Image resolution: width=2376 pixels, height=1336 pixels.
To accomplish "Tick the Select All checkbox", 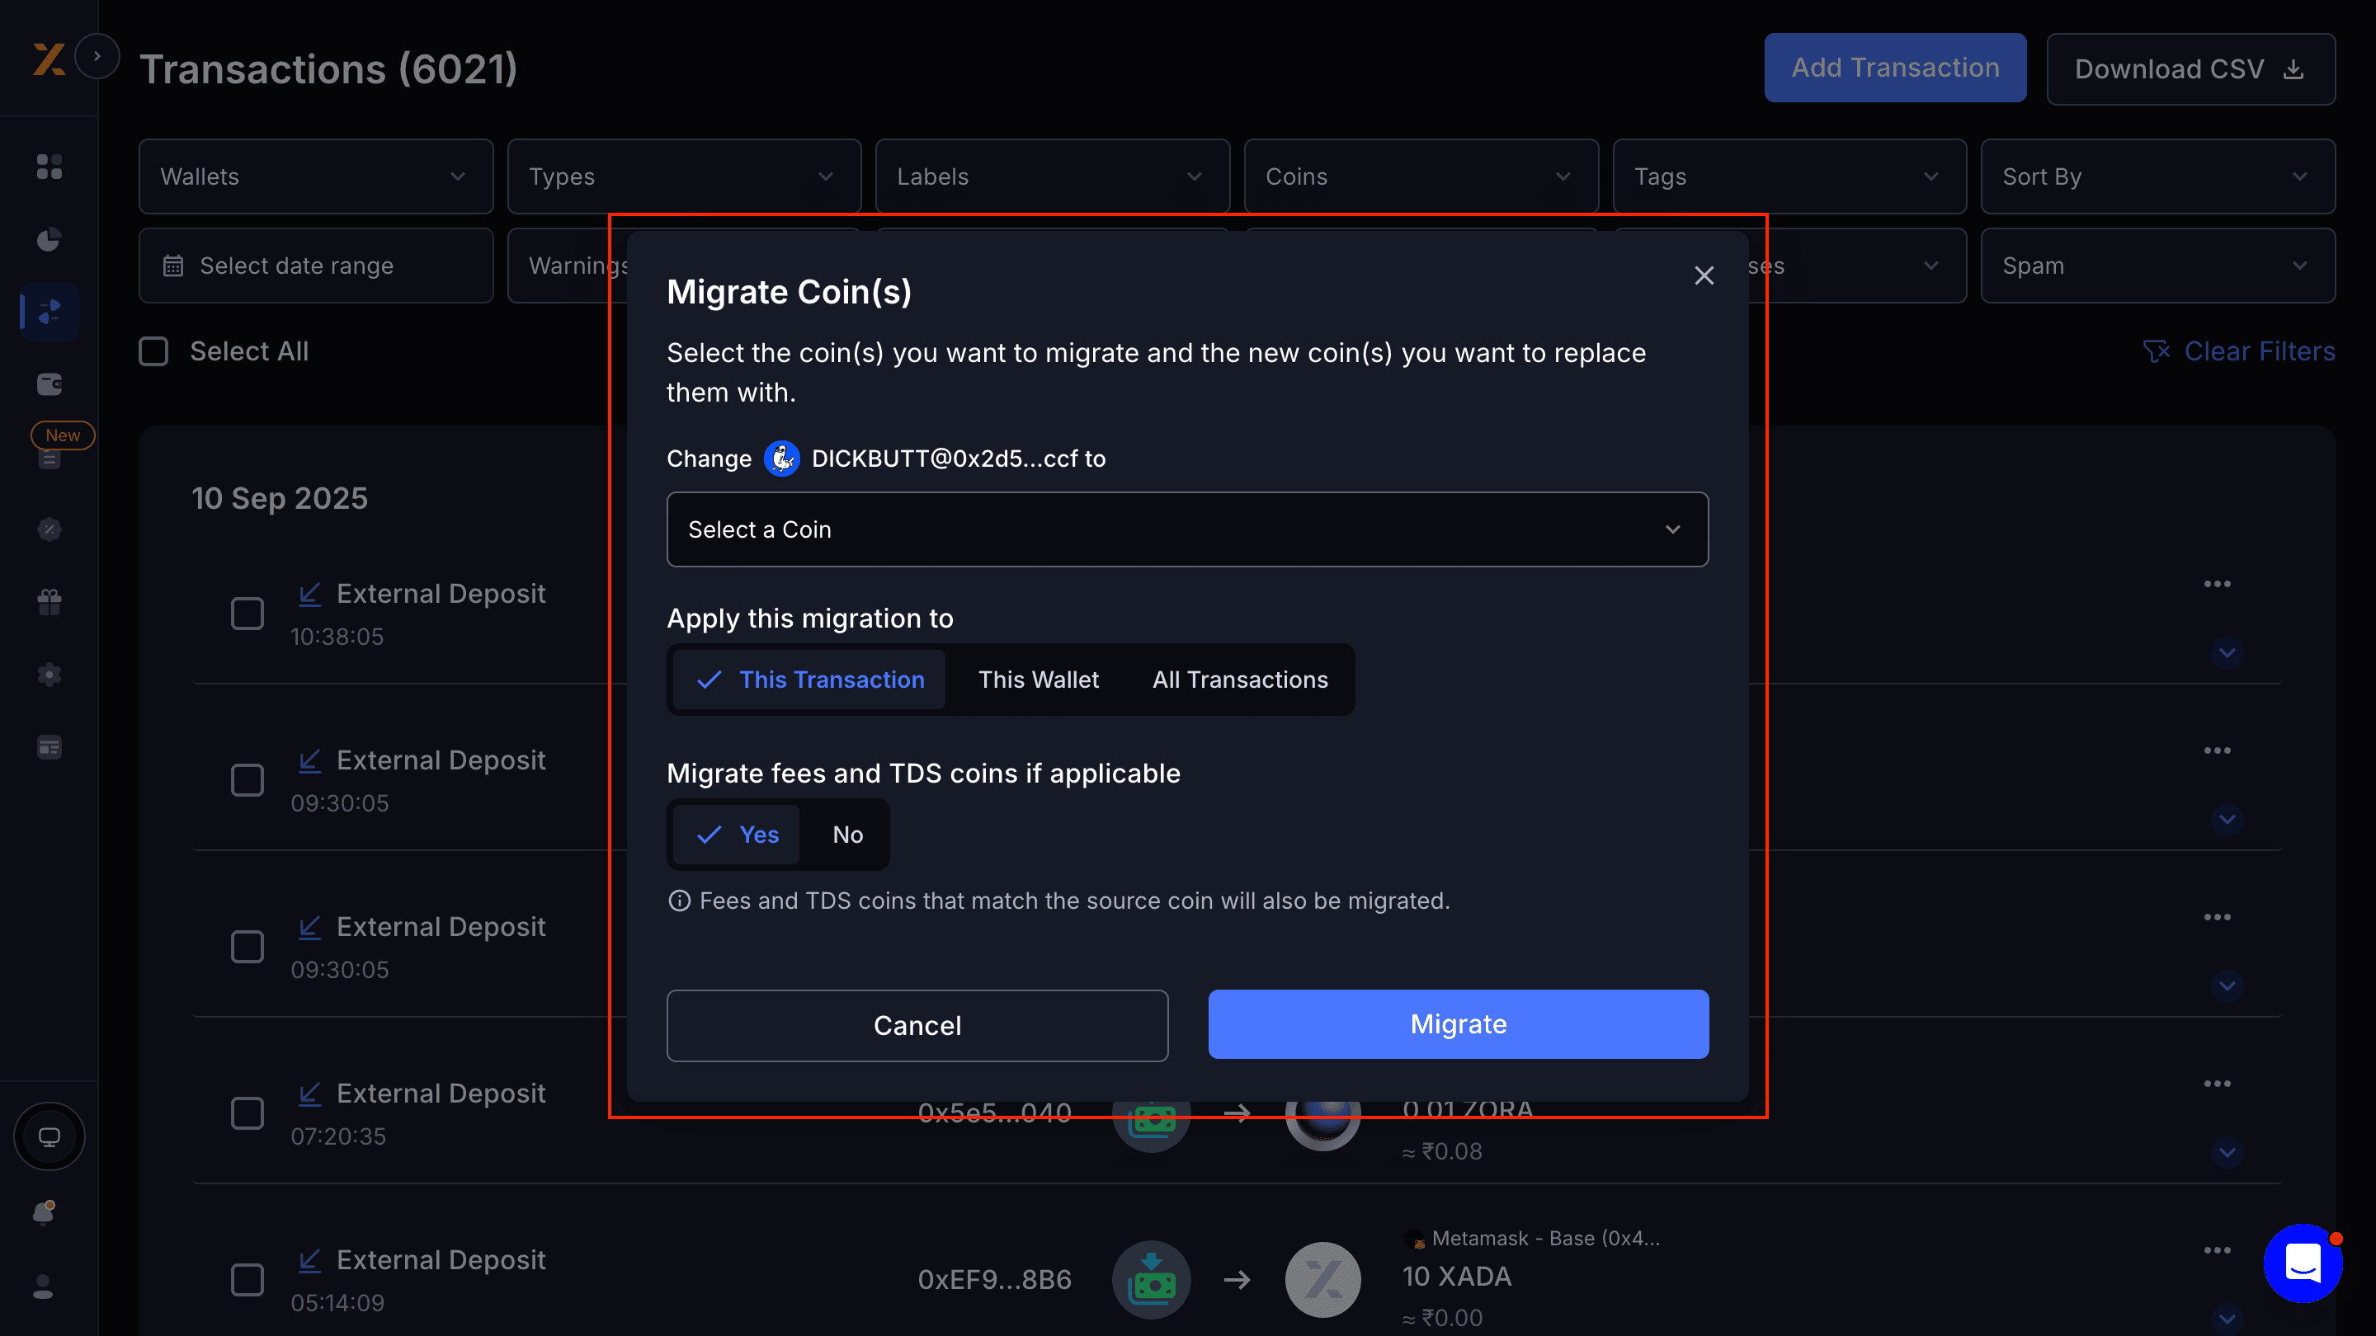I will (153, 351).
